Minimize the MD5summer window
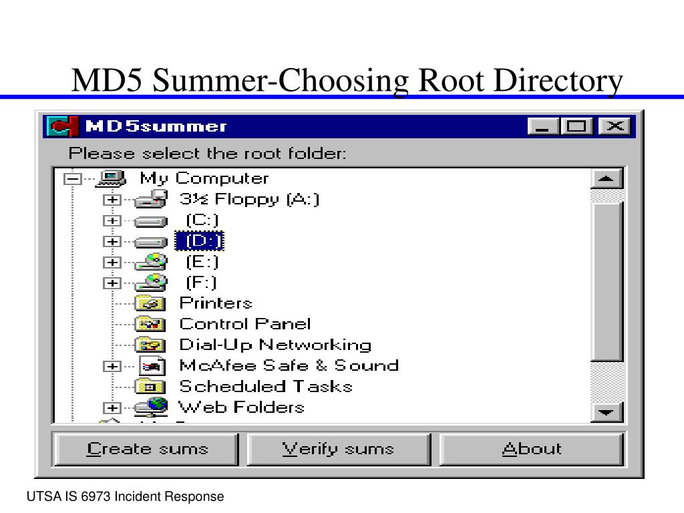This screenshot has height=513, width=684. point(543,126)
